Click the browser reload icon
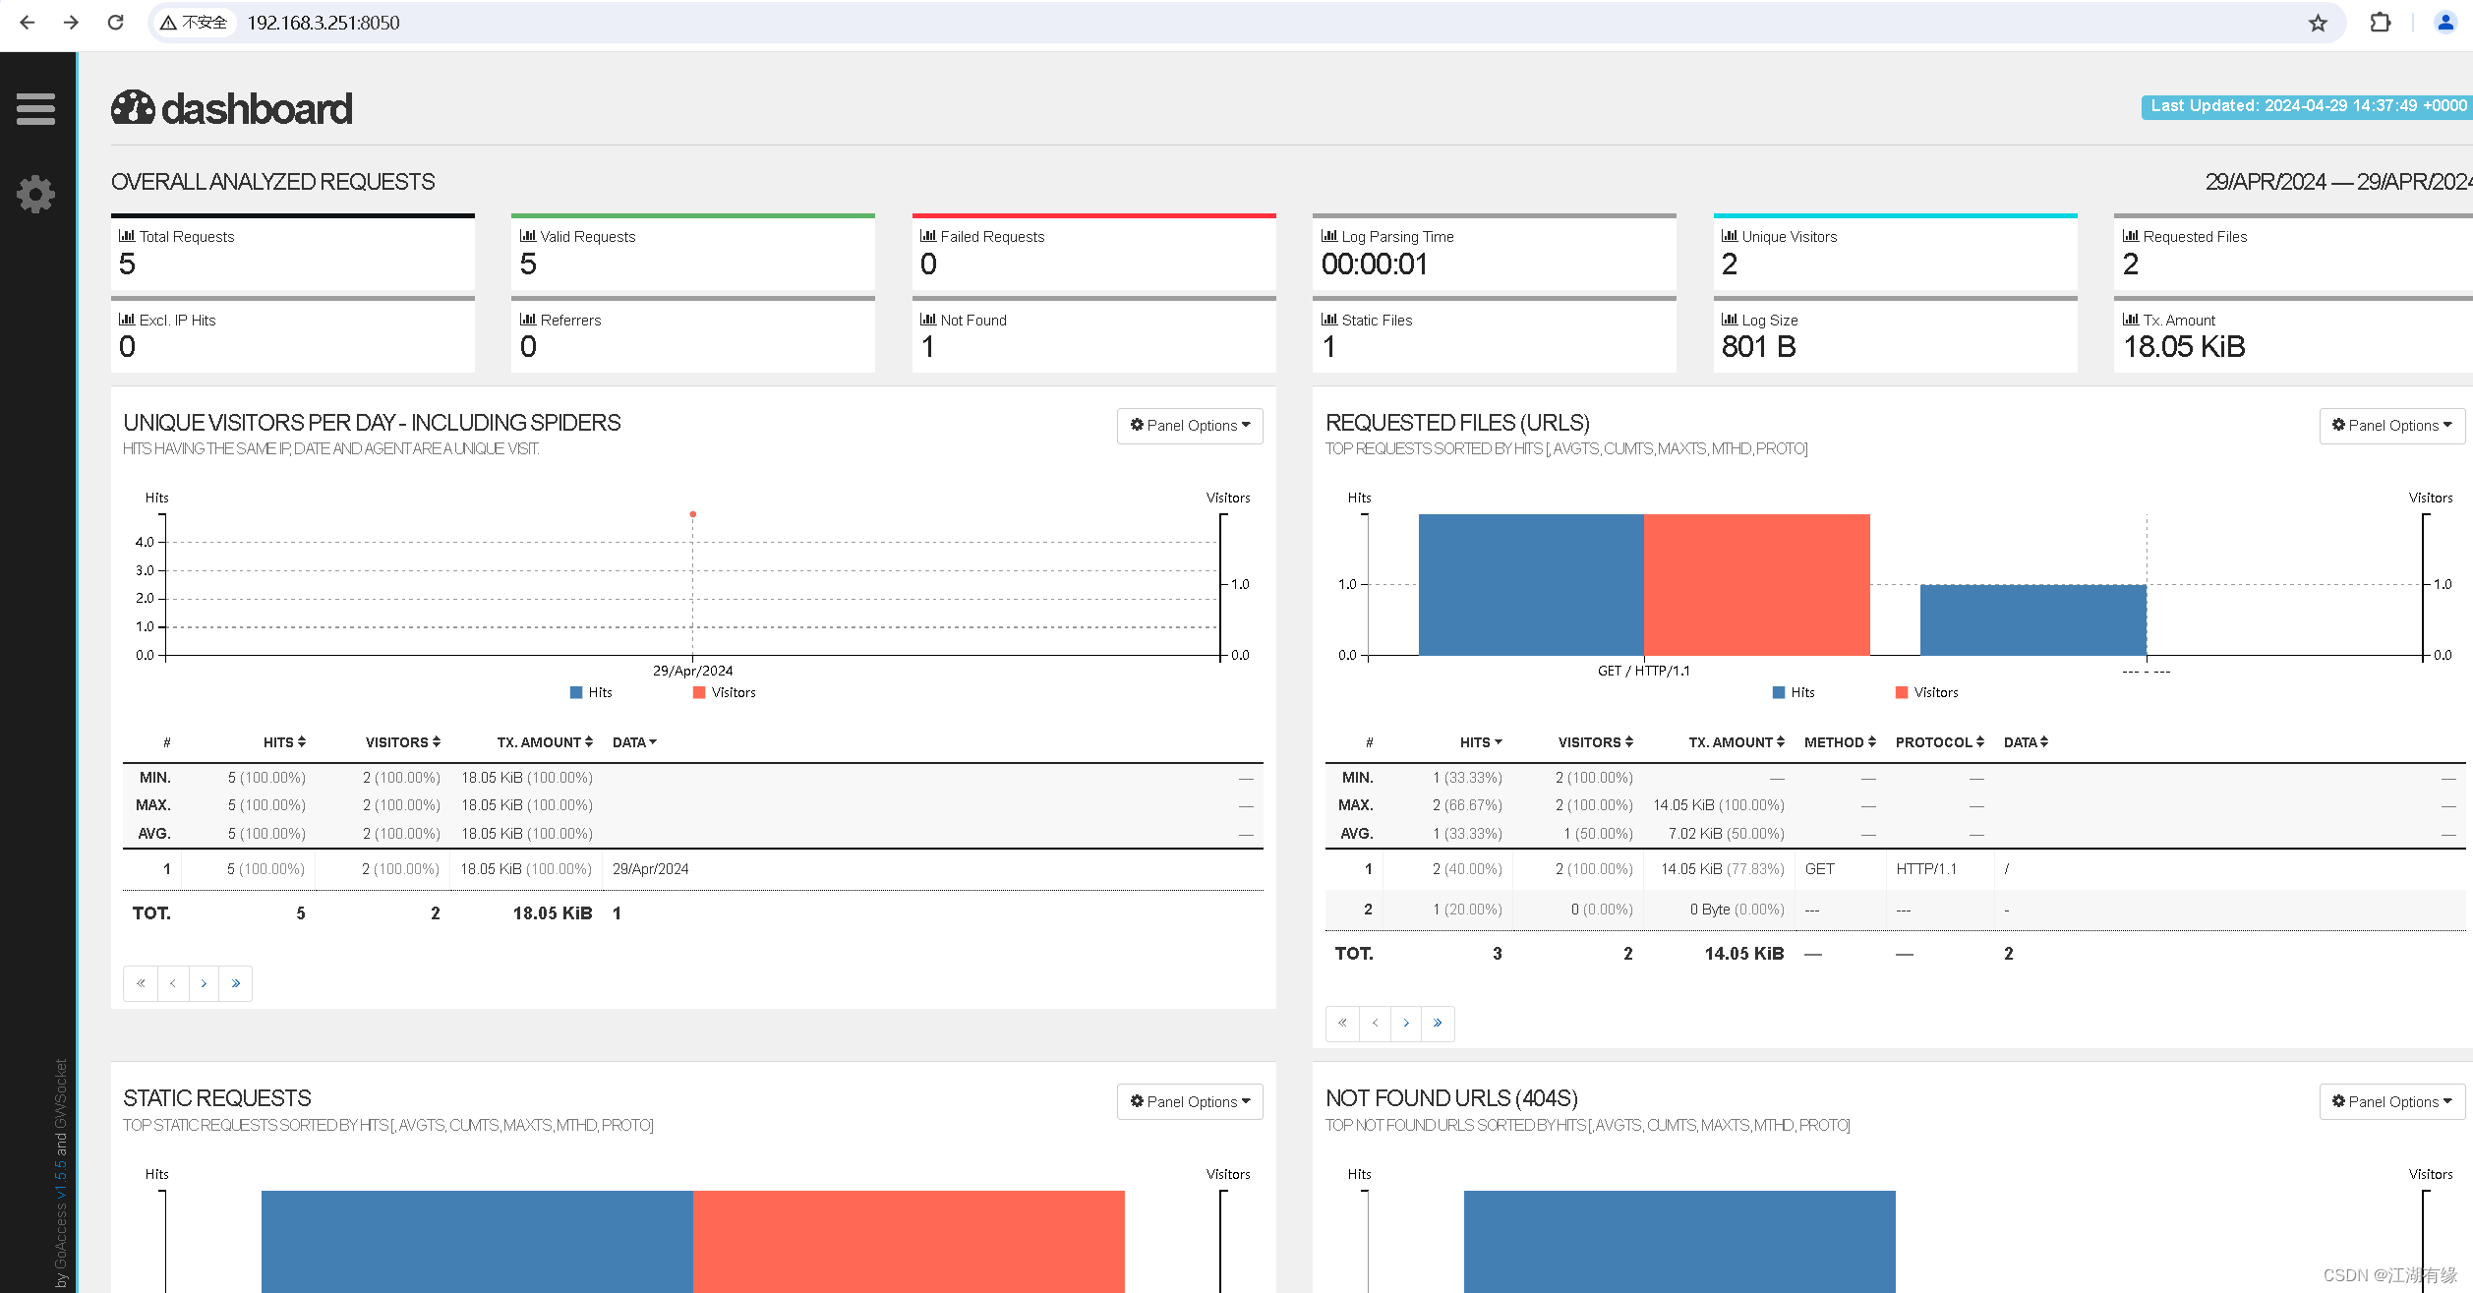The height and width of the screenshot is (1293, 2473). click(x=115, y=22)
